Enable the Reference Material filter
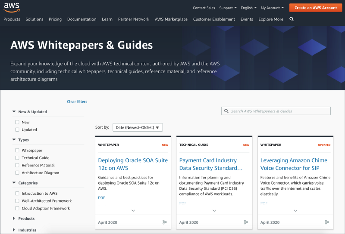345x234 pixels. 17,165
